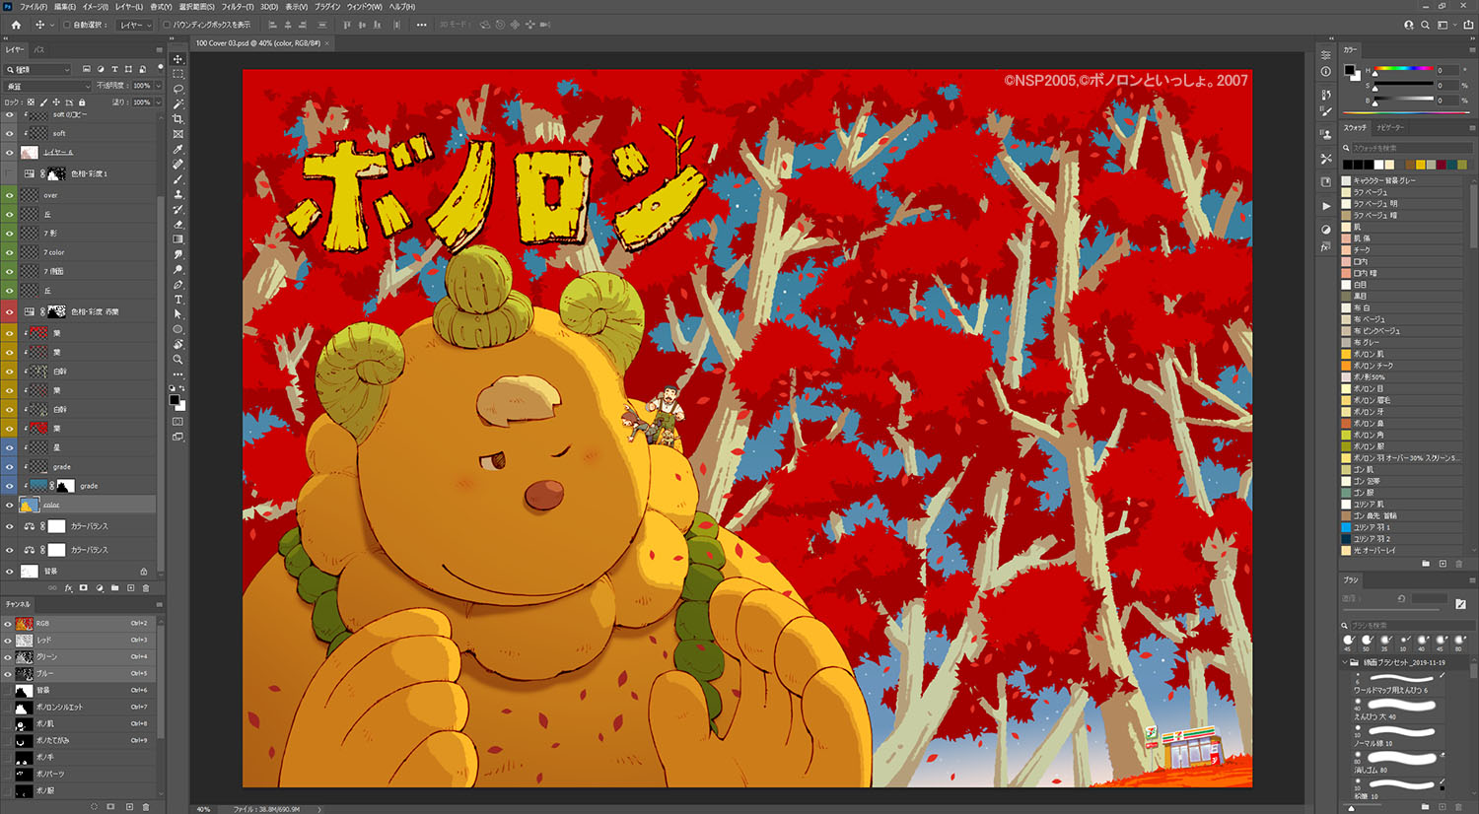Open the search icon at top right
Image resolution: width=1479 pixels, height=814 pixels.
pyautogui.click(x=1425, y=25)
